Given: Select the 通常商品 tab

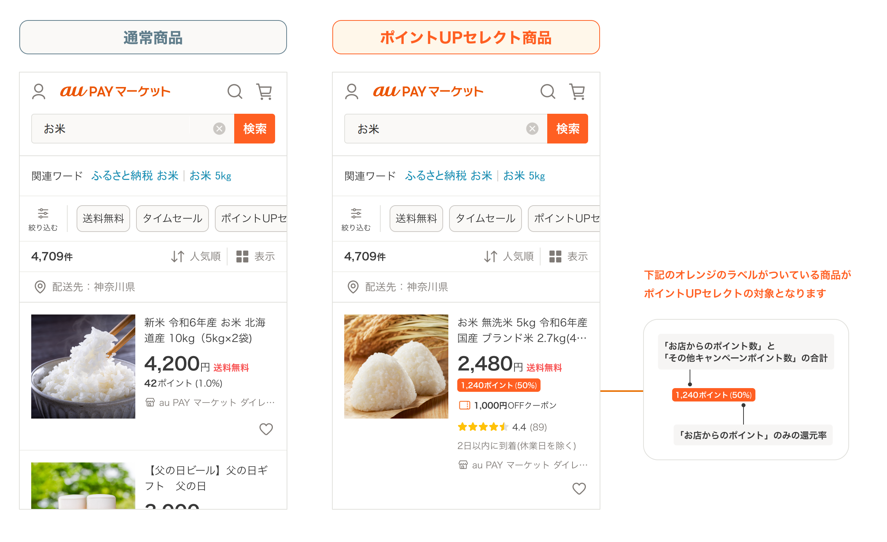Looking at the screenshot, I should click(153, 38).
